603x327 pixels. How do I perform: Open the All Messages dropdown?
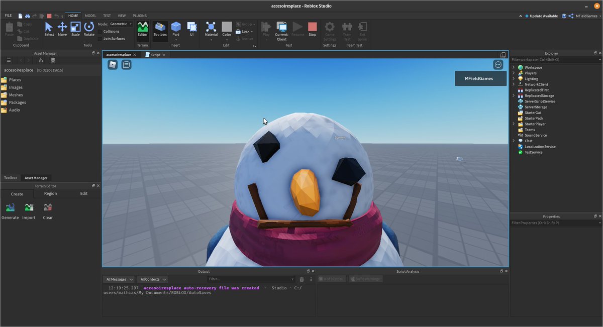click(x=119, y=279)
